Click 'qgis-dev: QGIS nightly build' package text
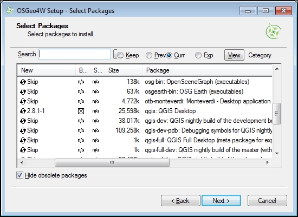 coord(208,121)
